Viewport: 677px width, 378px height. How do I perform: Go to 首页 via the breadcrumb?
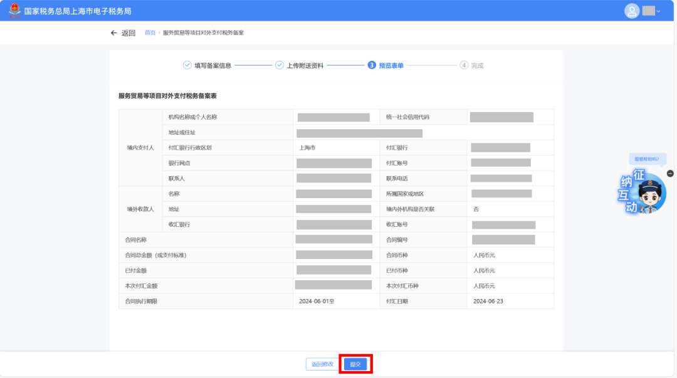click(x=150, y=32)
